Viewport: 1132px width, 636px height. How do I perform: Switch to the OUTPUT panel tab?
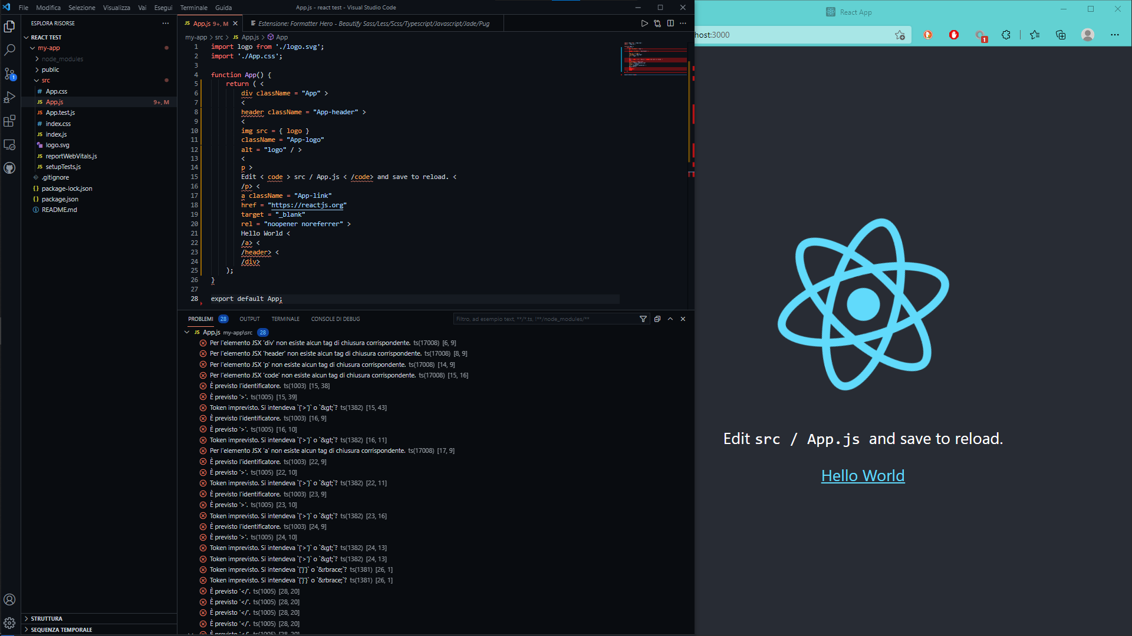pyautogui.click(x=250, y=319)
